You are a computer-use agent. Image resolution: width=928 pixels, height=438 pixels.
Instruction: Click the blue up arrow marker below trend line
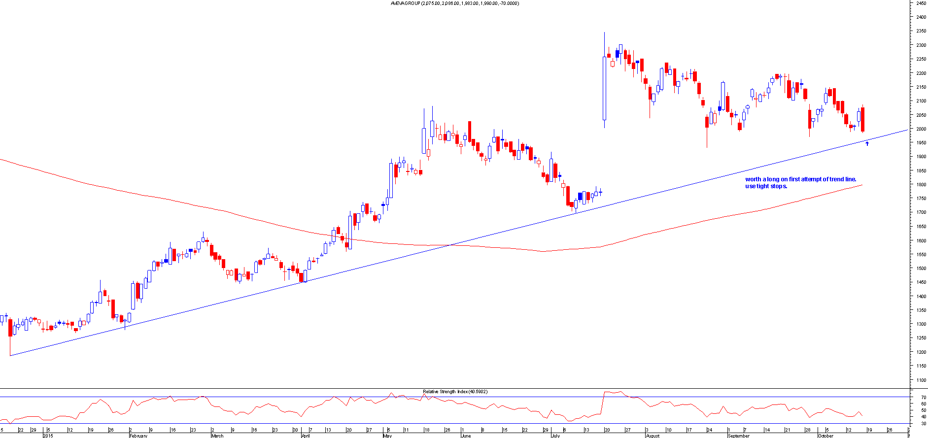click(867, 143)
